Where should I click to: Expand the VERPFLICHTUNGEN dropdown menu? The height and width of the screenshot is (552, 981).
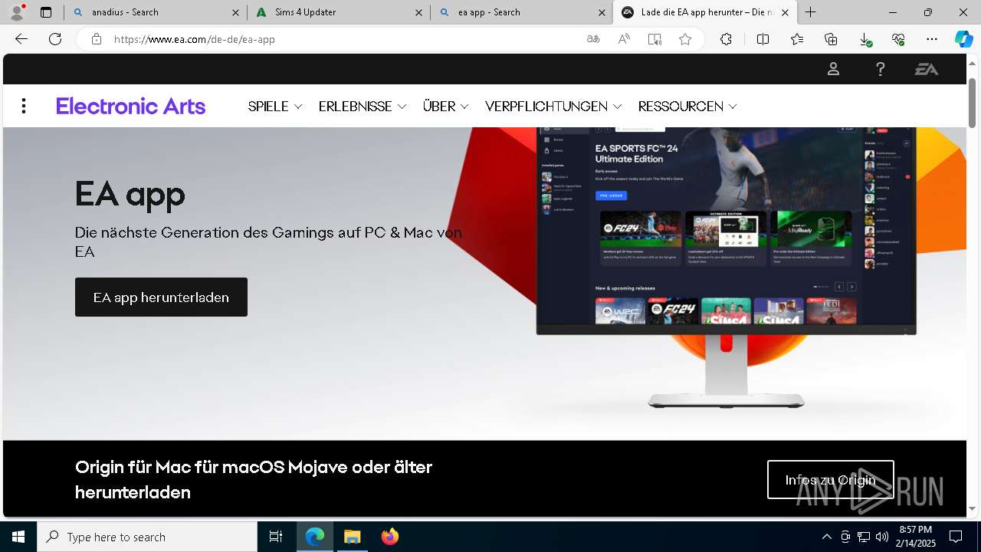click(x=553, y=107)
